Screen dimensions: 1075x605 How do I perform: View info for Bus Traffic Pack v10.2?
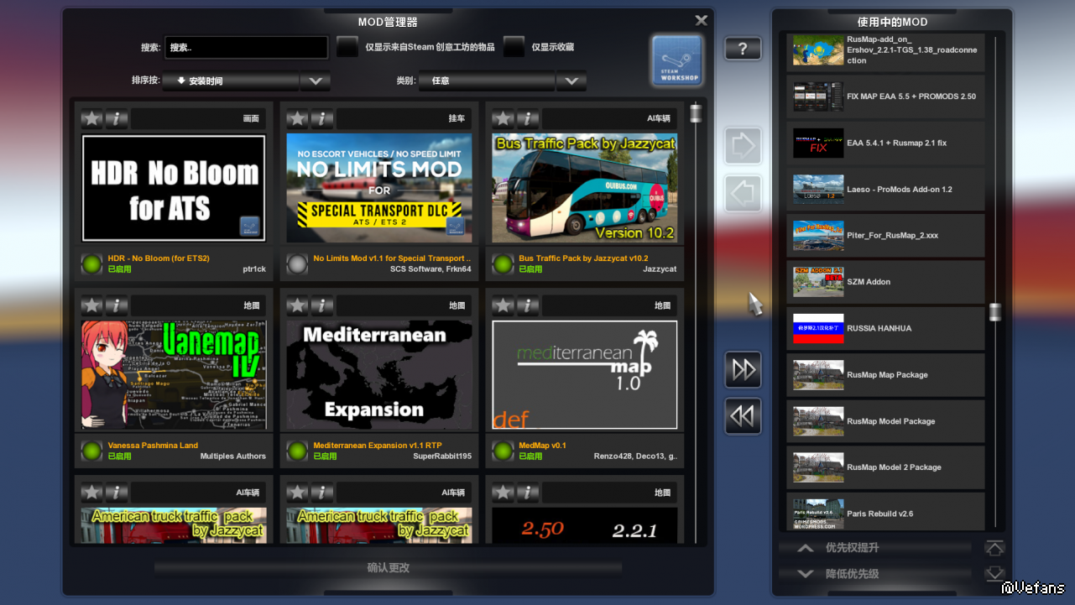(x=528, y=119)
